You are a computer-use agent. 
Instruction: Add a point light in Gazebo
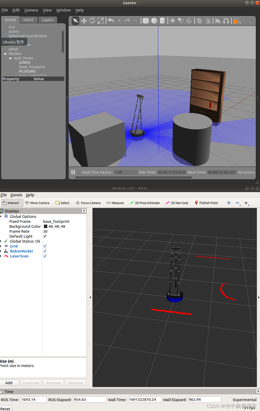[172, 21]
